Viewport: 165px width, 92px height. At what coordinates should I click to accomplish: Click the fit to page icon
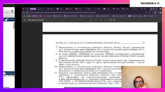click(111, 20)
